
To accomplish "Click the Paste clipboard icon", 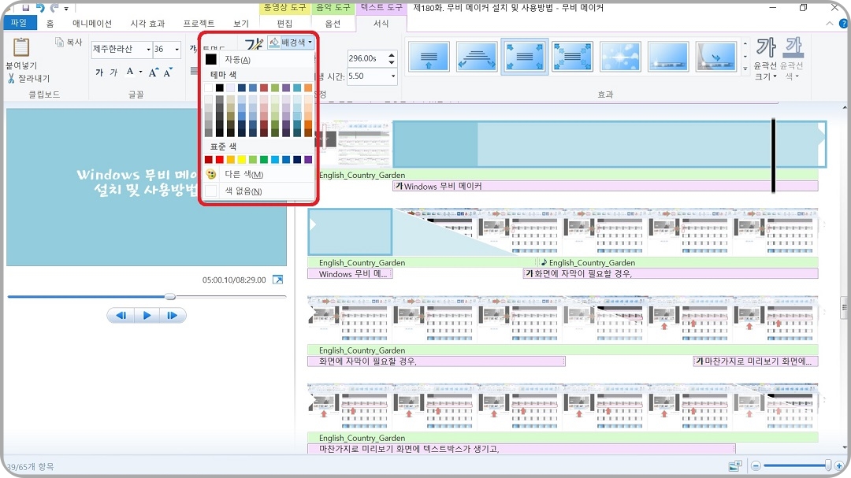I will 21,48.
